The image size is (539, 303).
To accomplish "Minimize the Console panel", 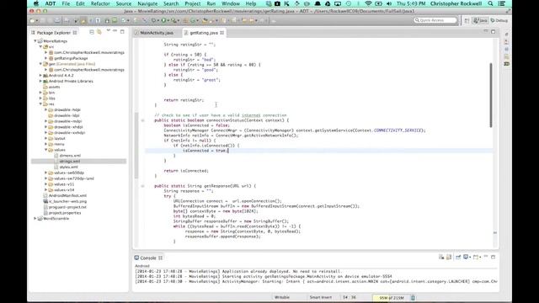I will pos(486,256).
